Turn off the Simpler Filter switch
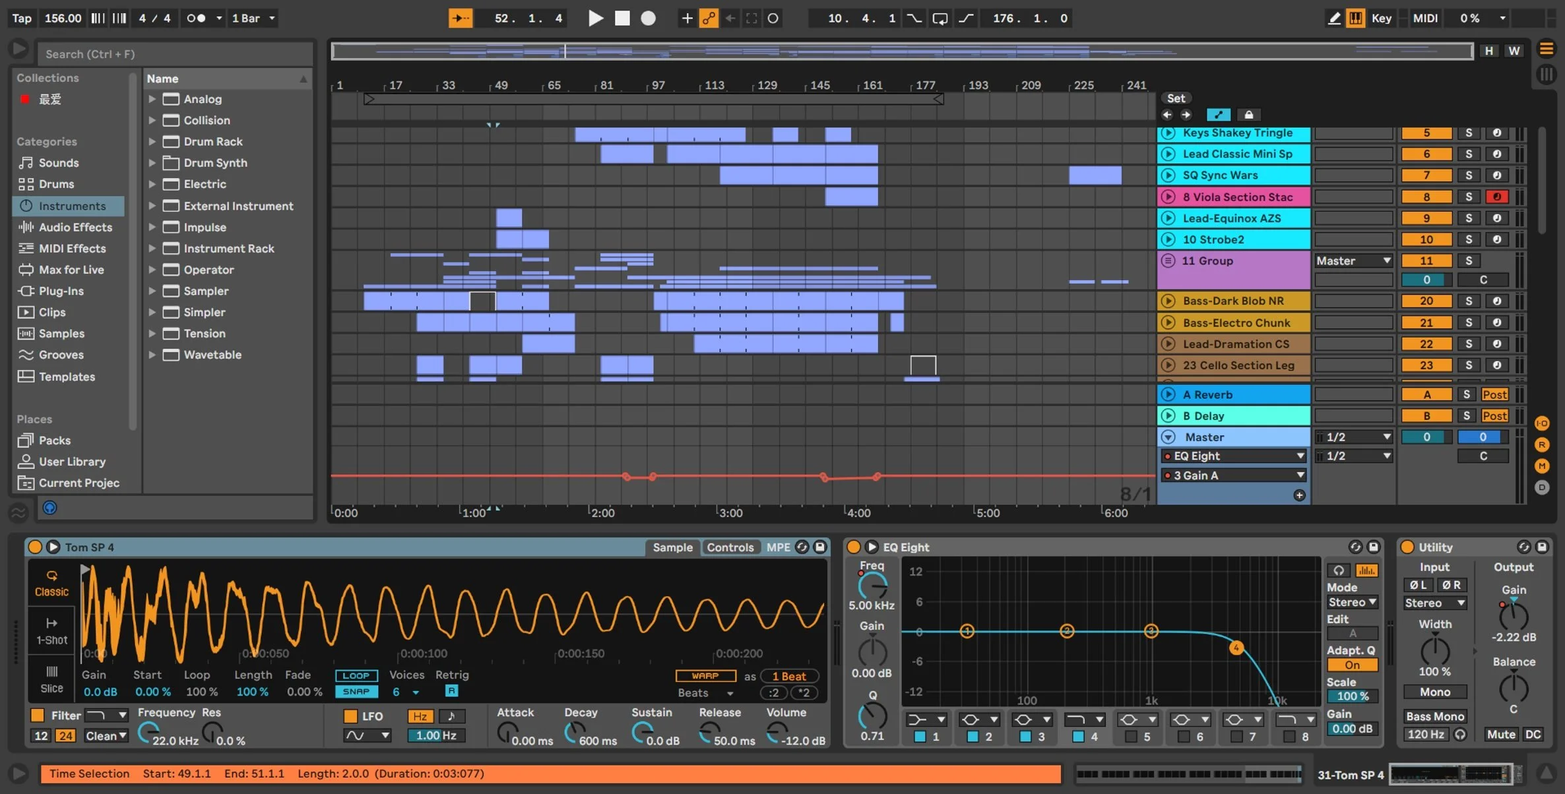1565x794 pixels. pyautogui.click(x=38, y=715)
